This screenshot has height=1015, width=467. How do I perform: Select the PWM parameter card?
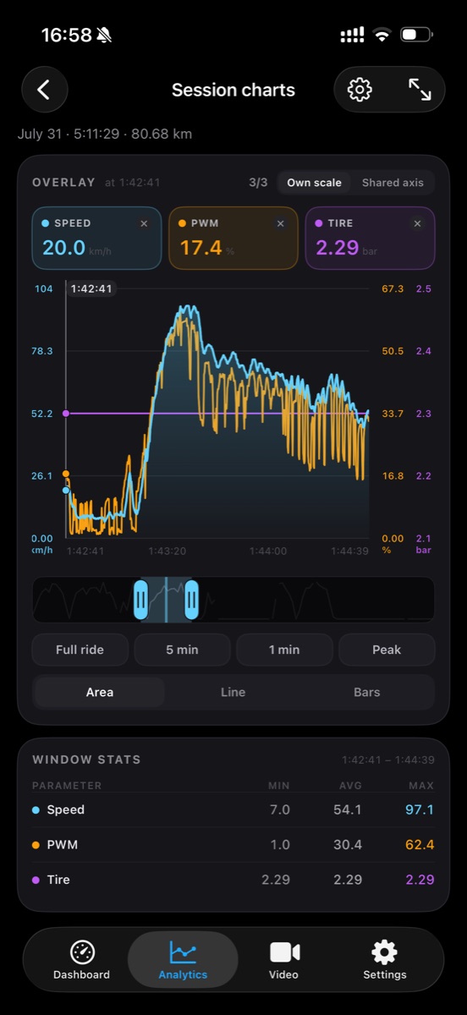point(233,239)
